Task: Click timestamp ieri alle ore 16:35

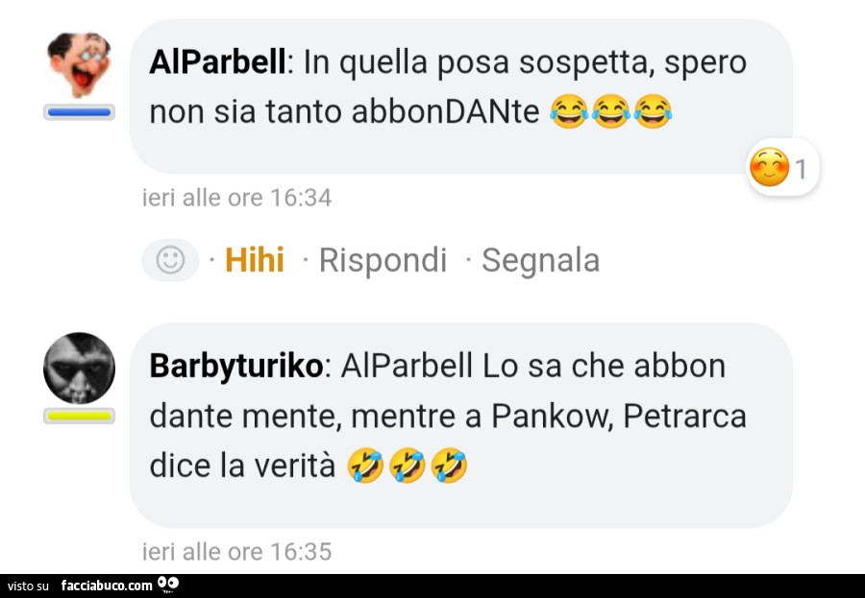Action: (237, 552)
